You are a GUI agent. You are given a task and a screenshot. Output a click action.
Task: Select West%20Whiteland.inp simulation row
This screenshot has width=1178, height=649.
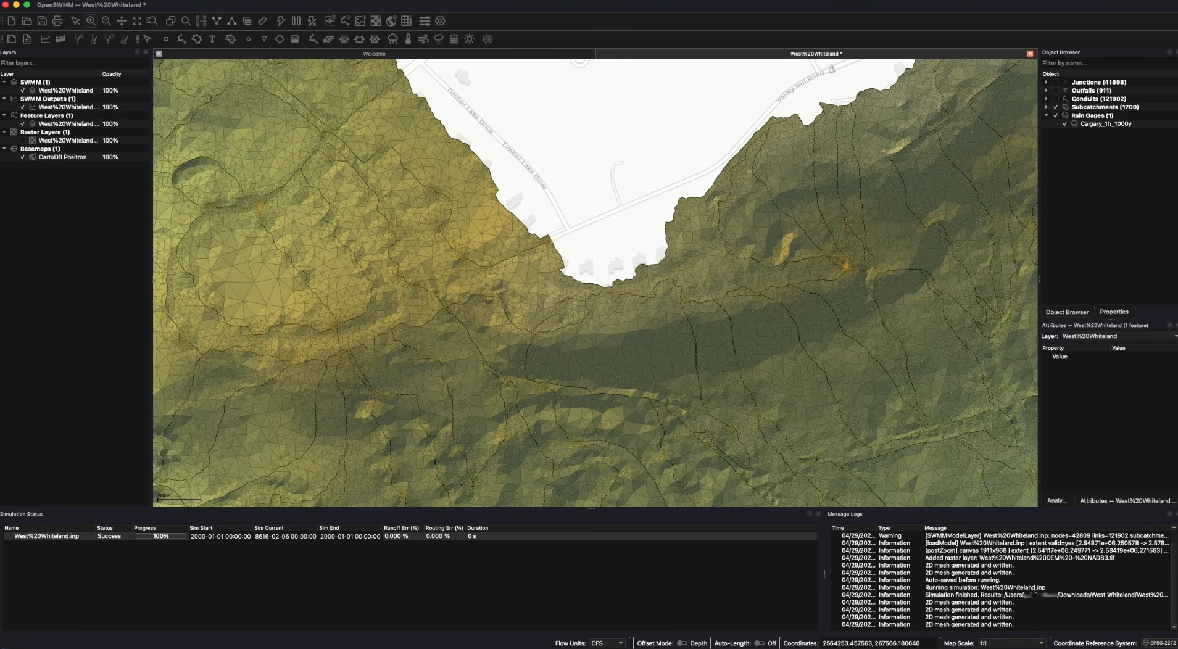[x=410, y=536]
